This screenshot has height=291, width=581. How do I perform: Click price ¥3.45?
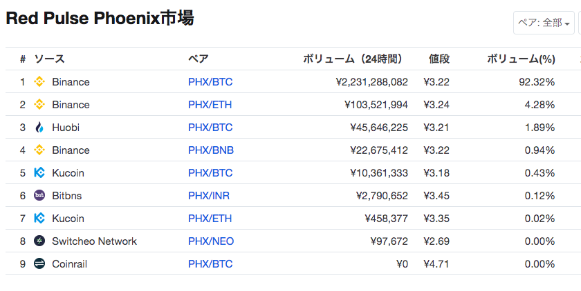pos(436,196)
